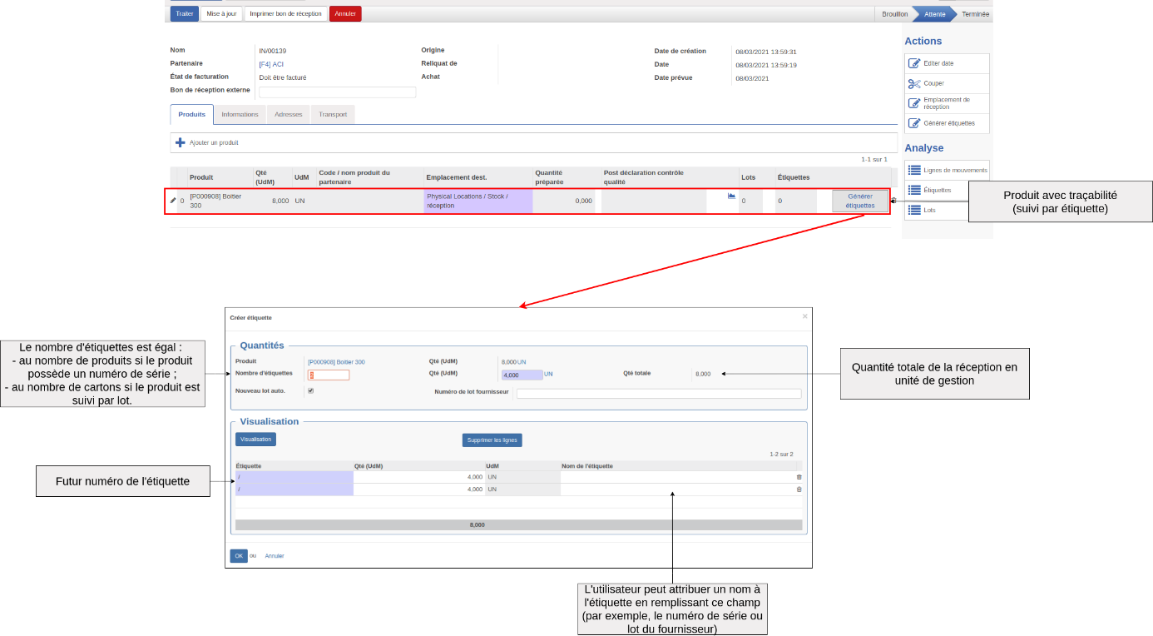Click Générer étiquettes button in product row
This screenshot has width=1153, height=636.
point(860,201)
